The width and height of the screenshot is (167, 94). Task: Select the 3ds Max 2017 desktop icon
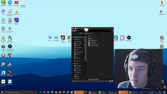(10, 30)
